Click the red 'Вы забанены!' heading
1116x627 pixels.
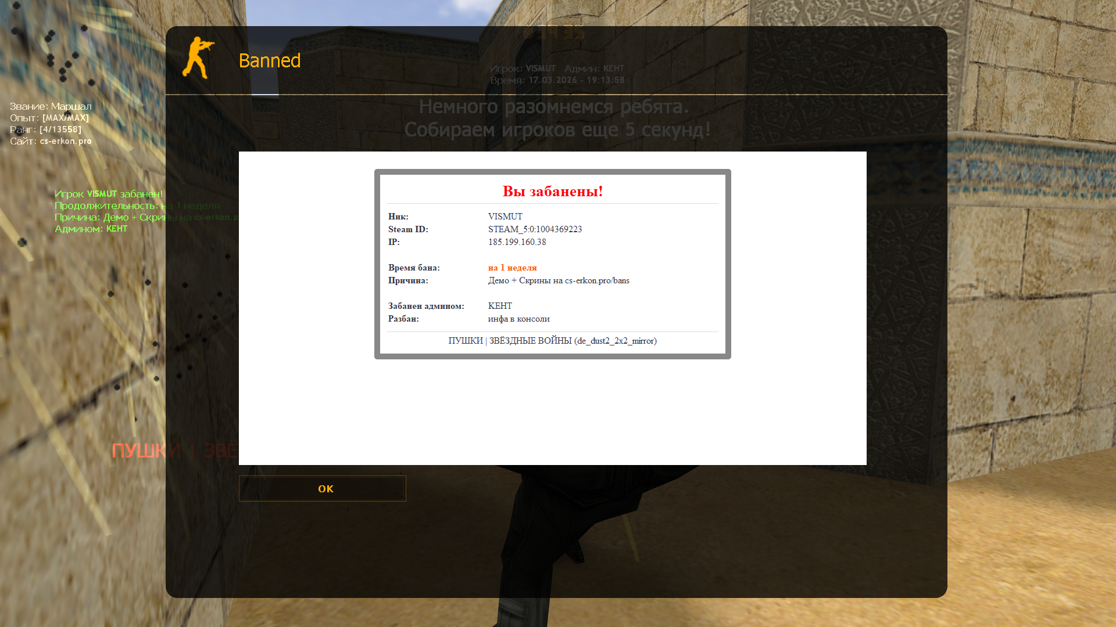coord(552,191)
